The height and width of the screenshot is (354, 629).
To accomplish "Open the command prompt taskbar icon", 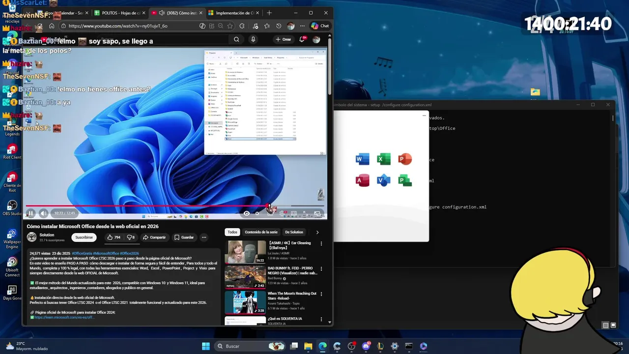I will pyautogui.click(x=409, y=346).
